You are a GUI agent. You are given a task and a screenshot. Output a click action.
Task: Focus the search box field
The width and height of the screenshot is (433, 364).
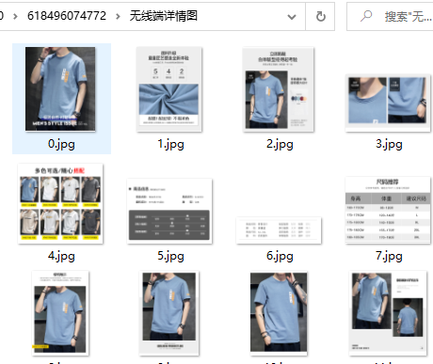(390, 17)
